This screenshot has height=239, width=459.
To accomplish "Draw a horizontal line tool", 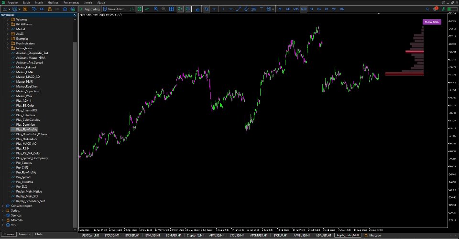I will pyautogui.click(x=231, y=9).
